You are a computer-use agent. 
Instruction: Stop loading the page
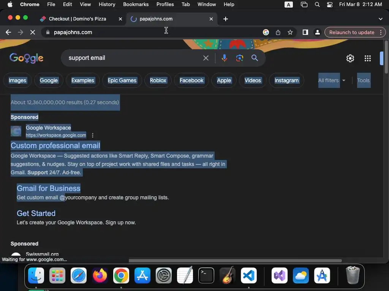pos(33,32)
